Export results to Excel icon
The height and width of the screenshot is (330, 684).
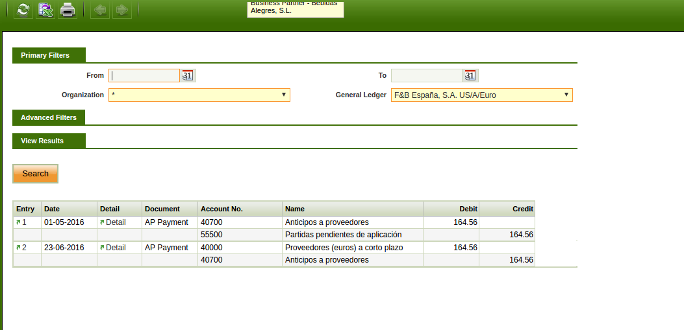(45, 10)
